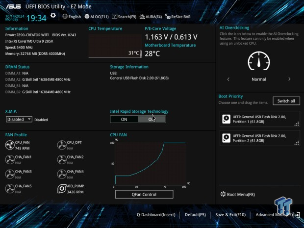Click the right arrow next to Normal
Viewport: 304px width, 228px height.
[x=289, y=79]
